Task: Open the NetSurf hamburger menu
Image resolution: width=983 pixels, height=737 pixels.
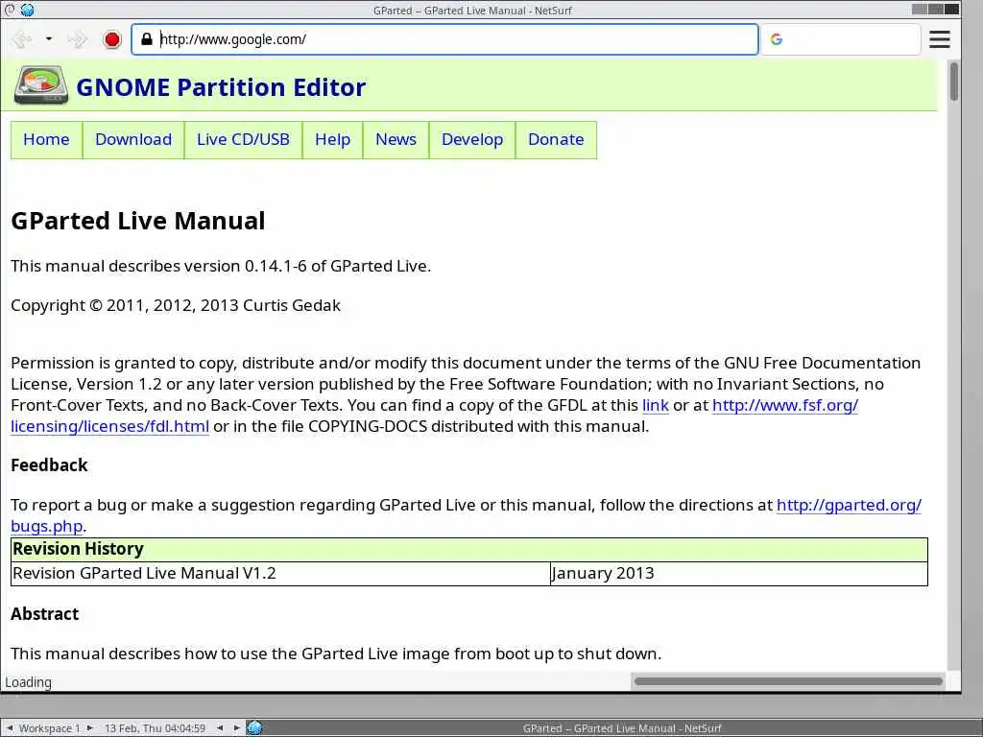Action: 939,39
